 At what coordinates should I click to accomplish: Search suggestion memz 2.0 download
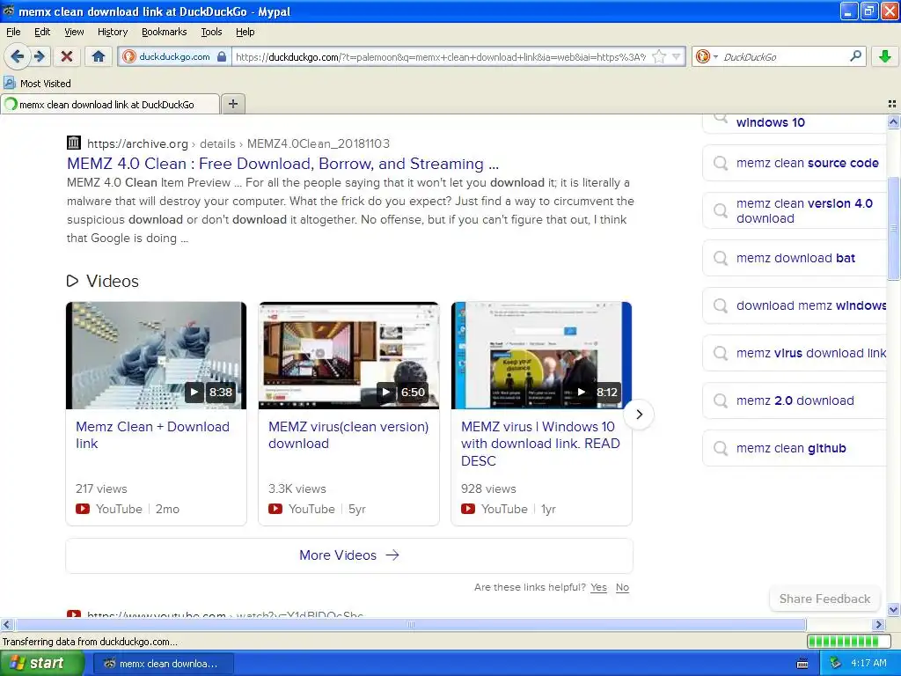coord(795,400)
